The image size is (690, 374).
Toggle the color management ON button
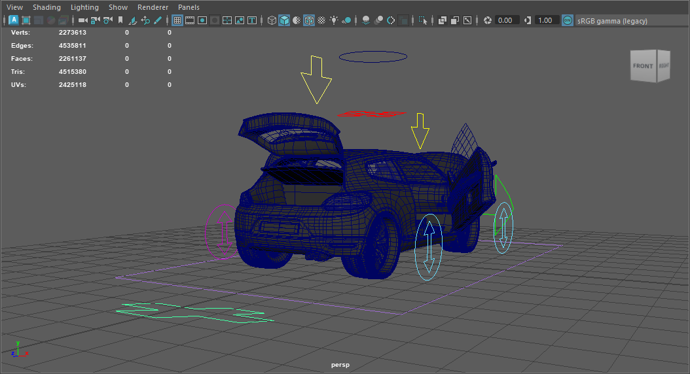[568, 20]
